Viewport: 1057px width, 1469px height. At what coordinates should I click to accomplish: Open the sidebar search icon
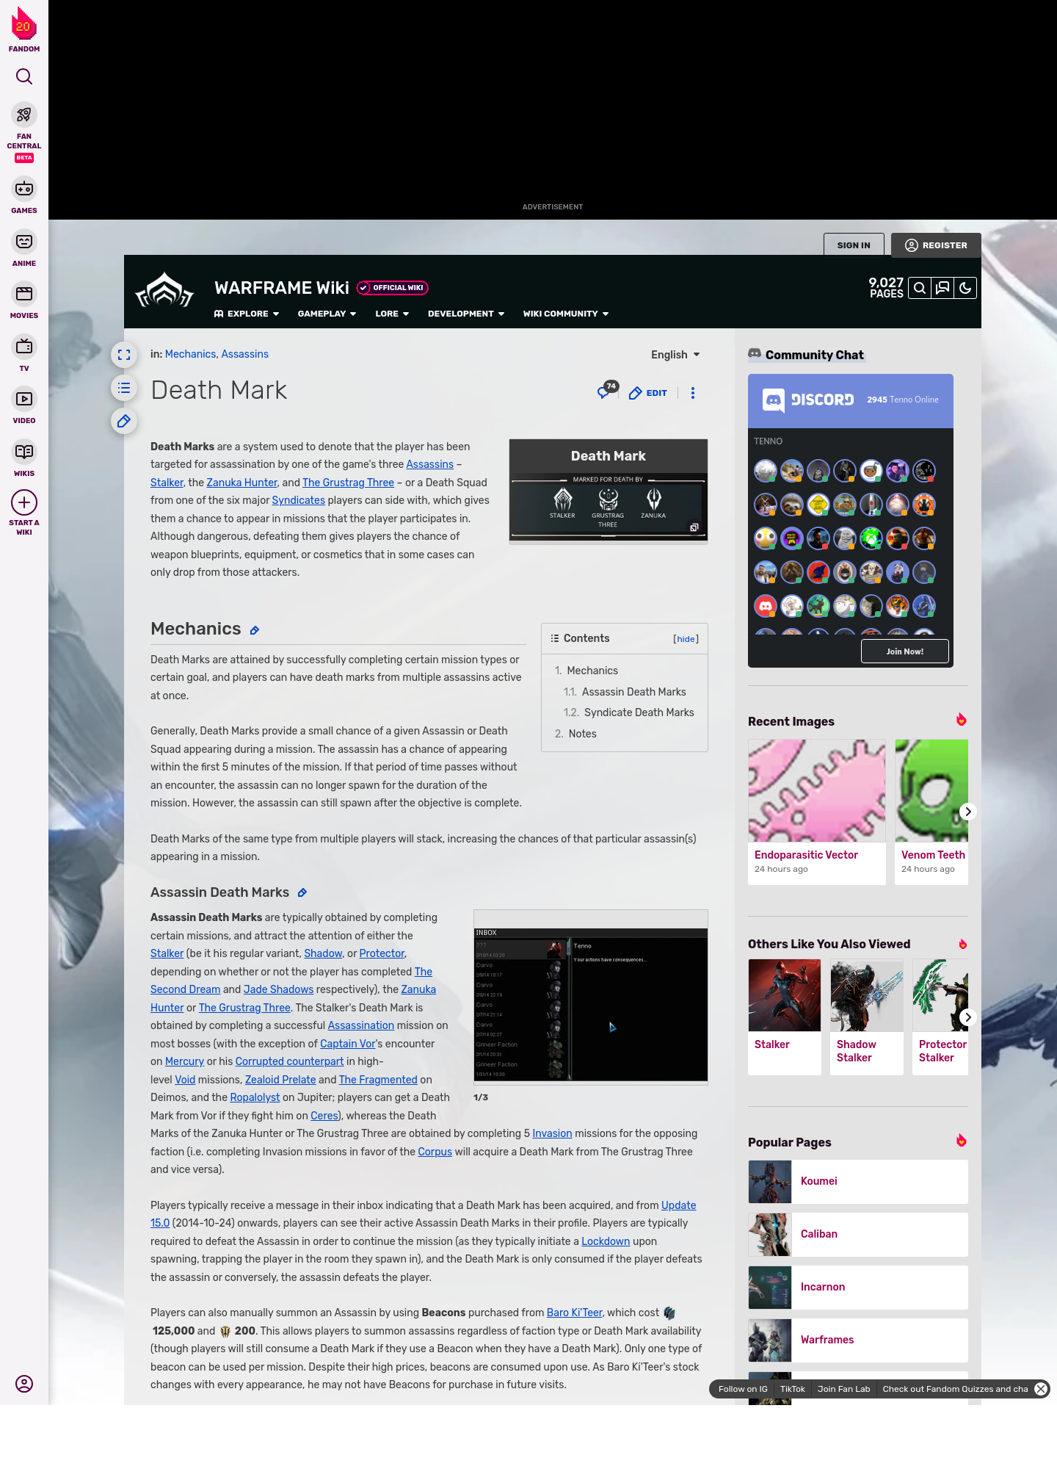pos(24,76)
